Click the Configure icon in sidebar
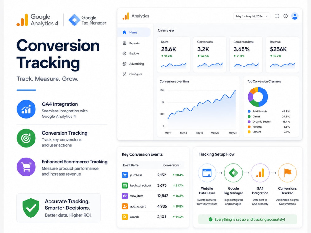This screenshot has height=233, width=311. click(124, 74)
